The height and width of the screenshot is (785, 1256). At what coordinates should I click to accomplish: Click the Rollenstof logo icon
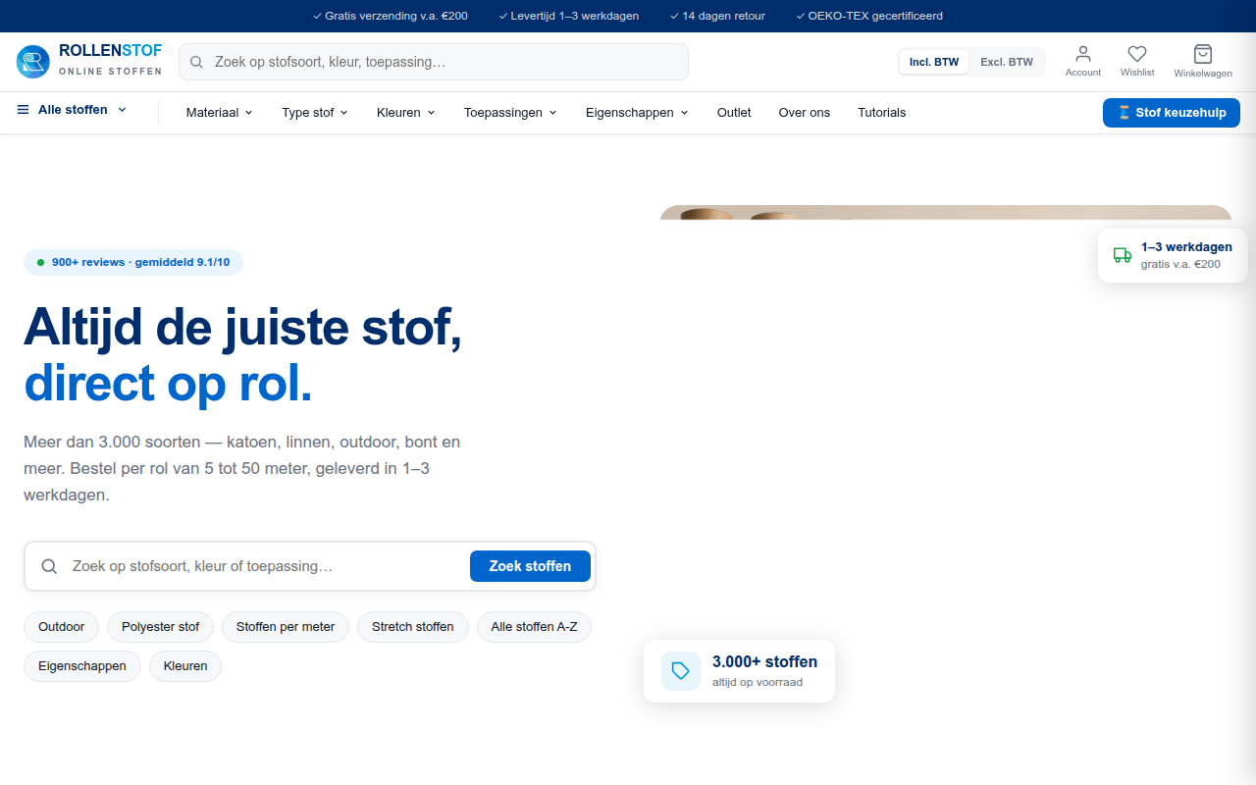pos(32,62)
